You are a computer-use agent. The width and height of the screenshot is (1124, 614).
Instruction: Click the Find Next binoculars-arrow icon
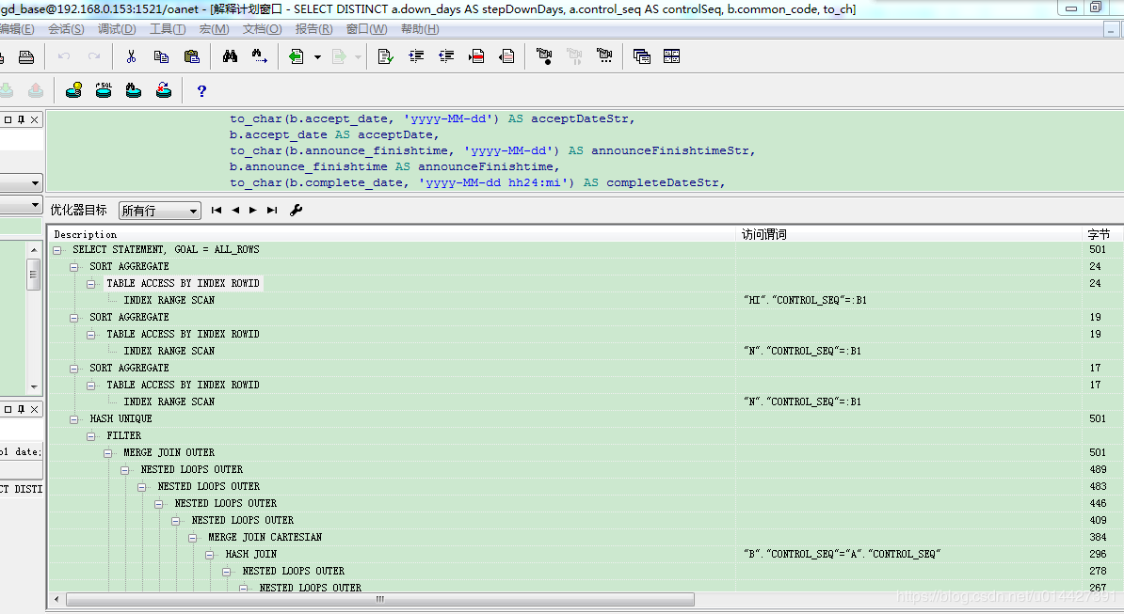(x=260, y=56)
